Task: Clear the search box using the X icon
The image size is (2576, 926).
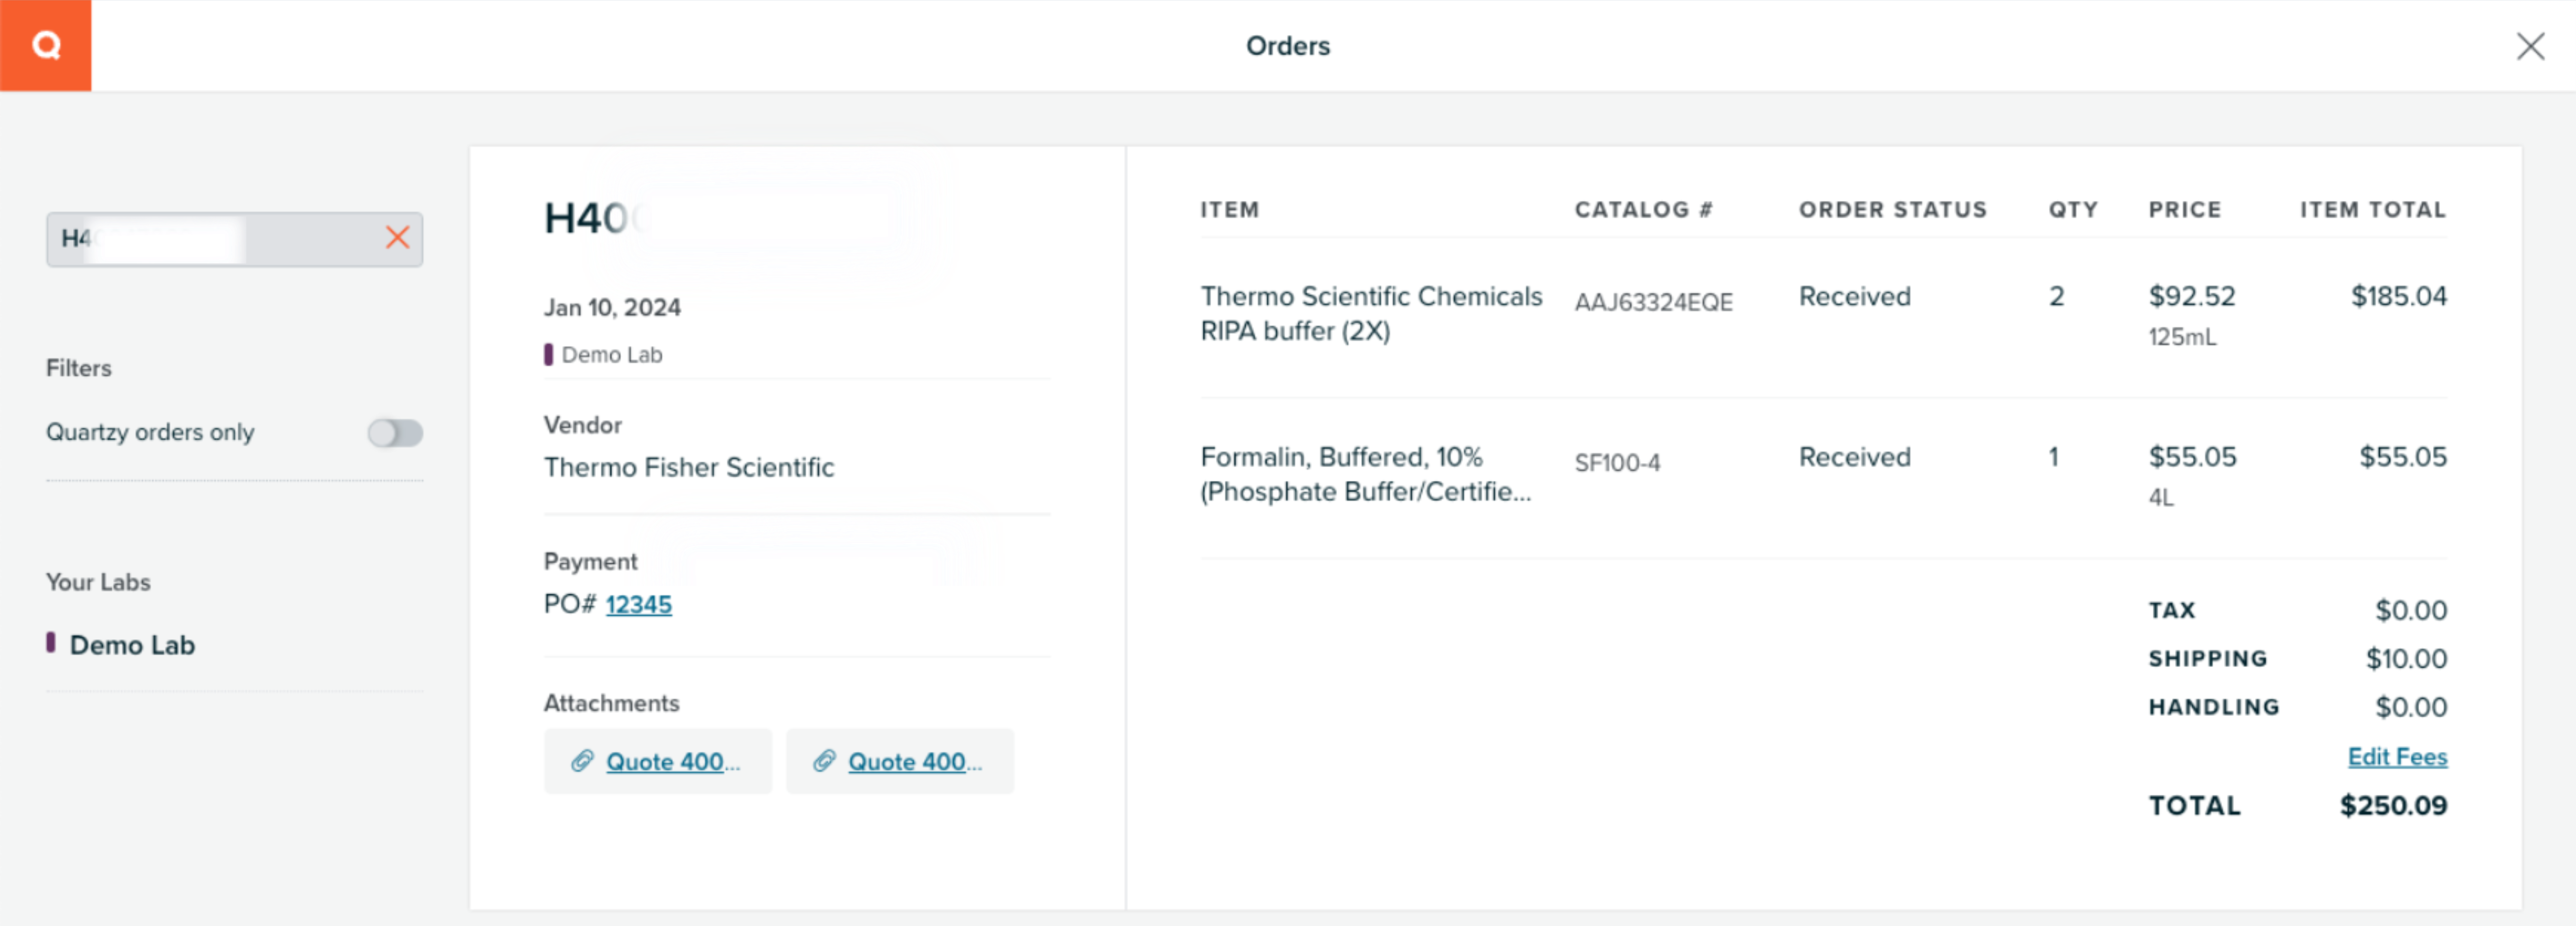Action: [398, 238]
